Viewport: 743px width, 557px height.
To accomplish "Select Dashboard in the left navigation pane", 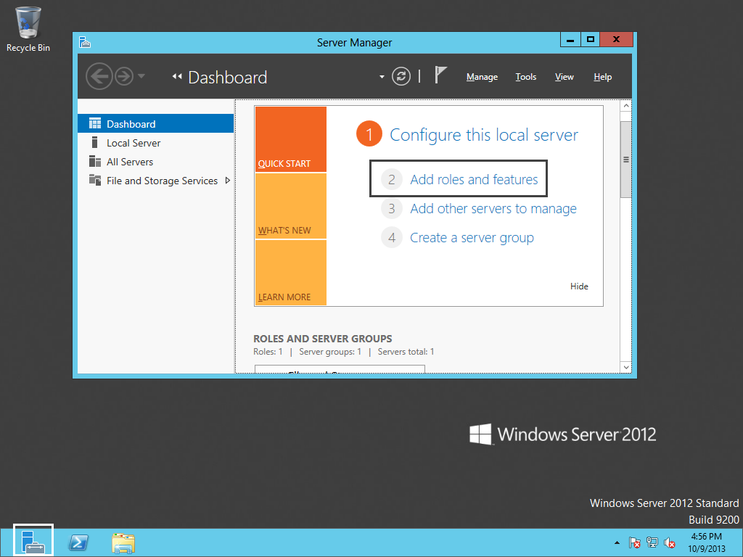I will click(155, 123).
